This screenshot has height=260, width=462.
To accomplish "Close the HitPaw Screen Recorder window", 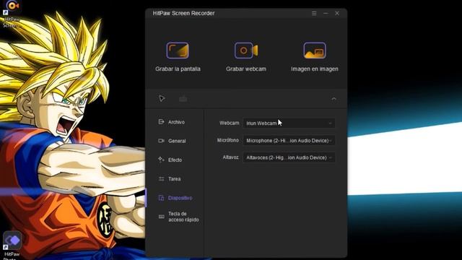I will (x=337, y=13).
